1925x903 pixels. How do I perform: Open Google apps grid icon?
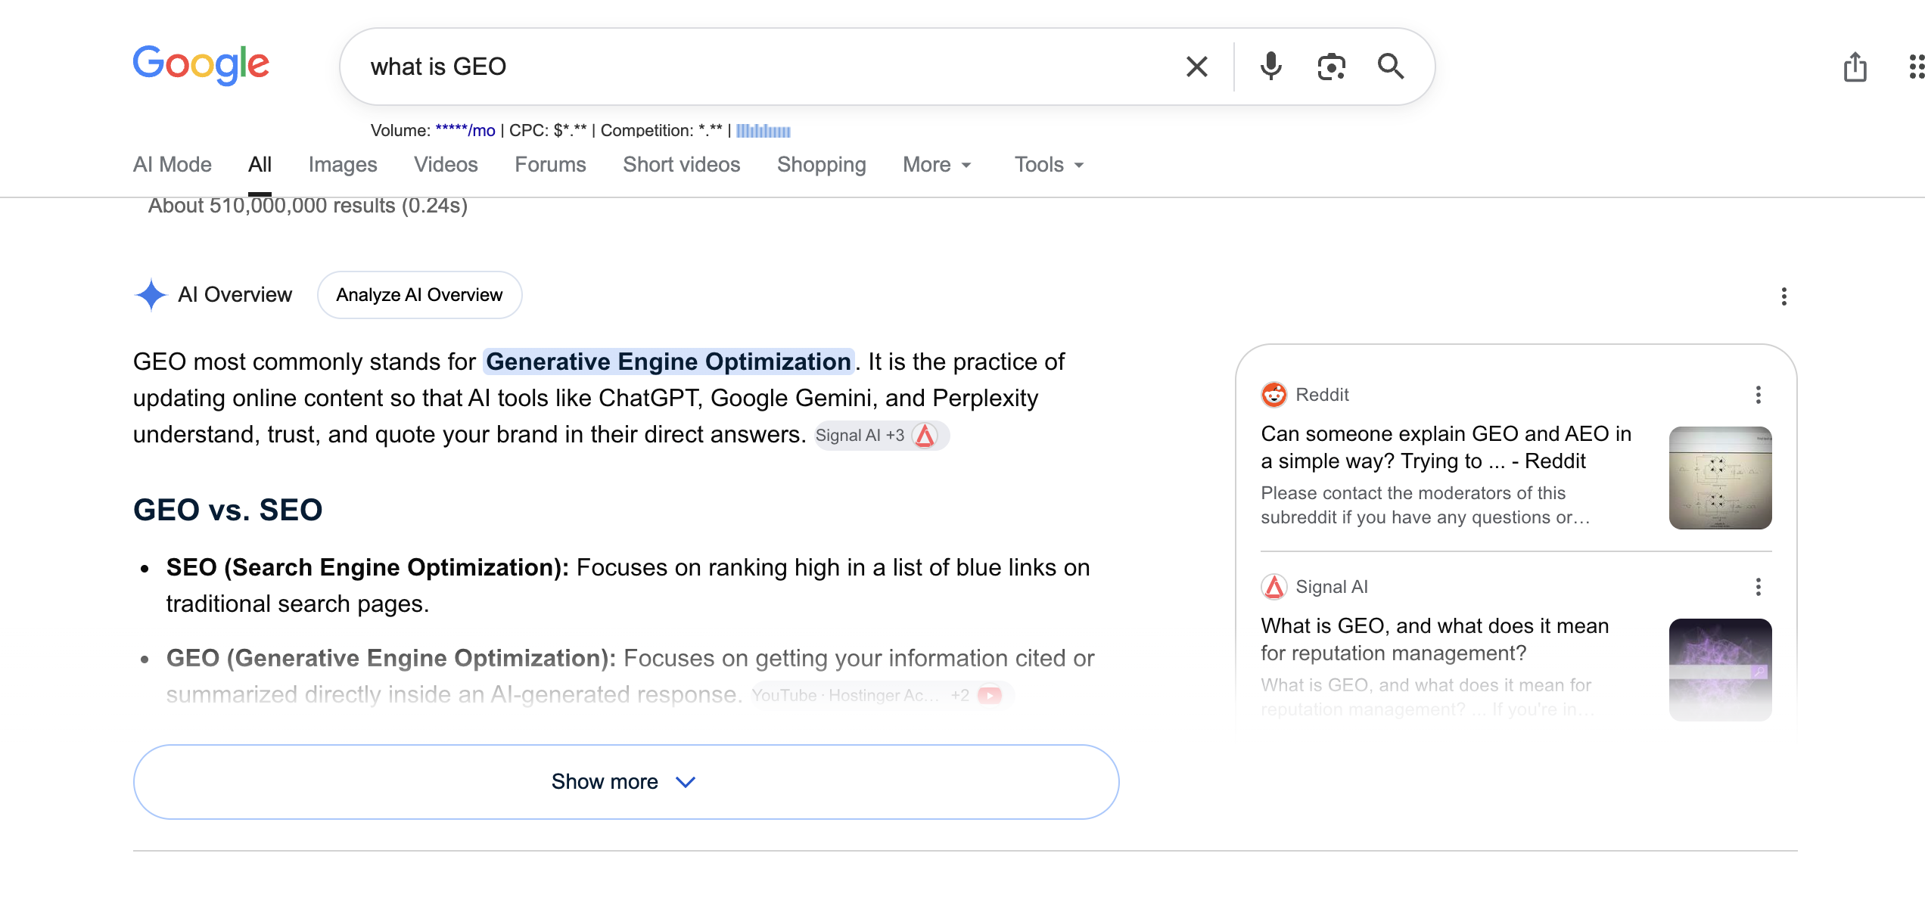click(x=1916, y=67)
